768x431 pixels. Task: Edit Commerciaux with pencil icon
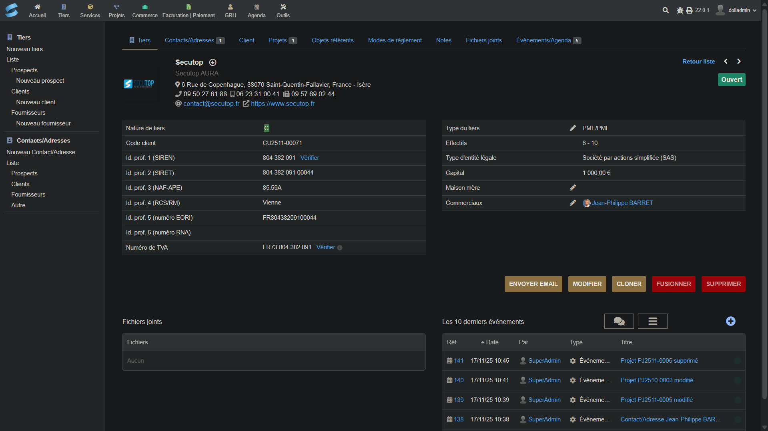coord(573,203)
